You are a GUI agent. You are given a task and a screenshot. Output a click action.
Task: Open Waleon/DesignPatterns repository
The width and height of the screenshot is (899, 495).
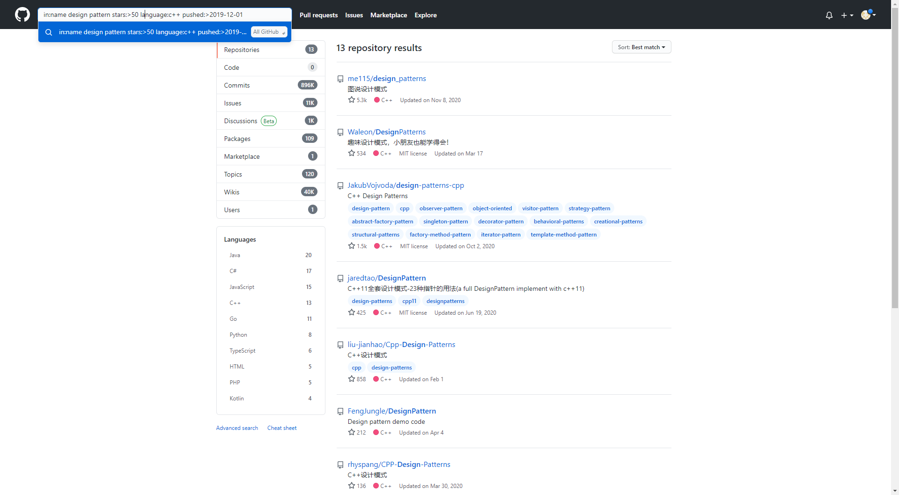coord(387,132)
